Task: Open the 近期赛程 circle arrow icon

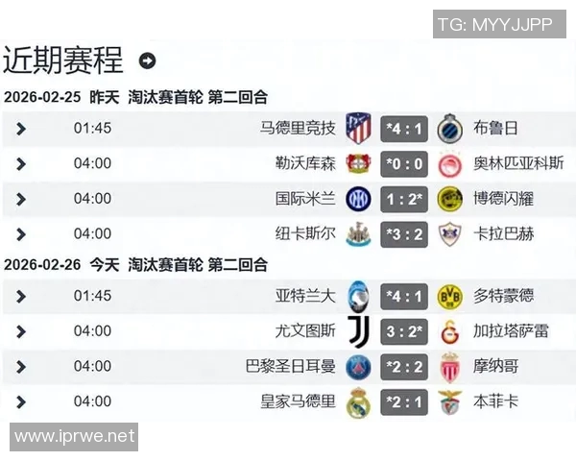Action: (x=147, y=61)
